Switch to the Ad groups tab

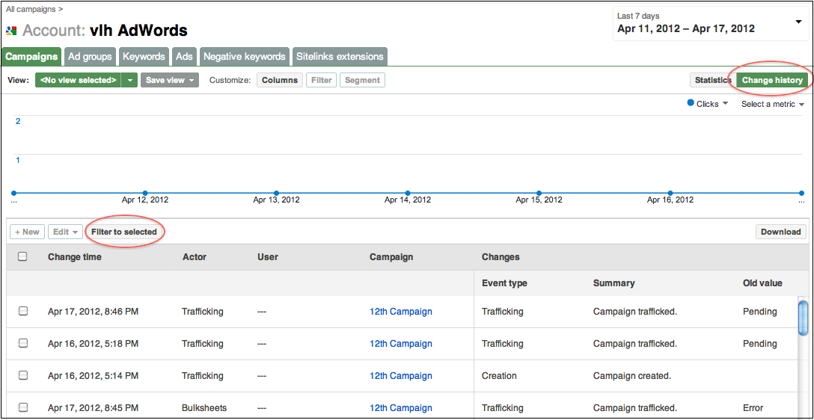tap(91, 57)
